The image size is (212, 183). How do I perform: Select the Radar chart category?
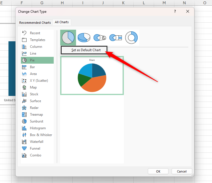coord(34,108)
